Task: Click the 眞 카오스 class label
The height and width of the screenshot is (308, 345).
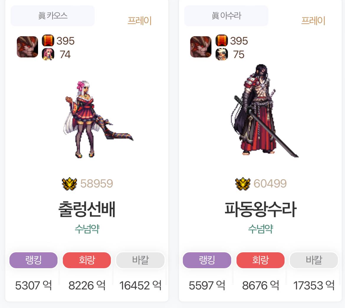Action: (52, 16)
